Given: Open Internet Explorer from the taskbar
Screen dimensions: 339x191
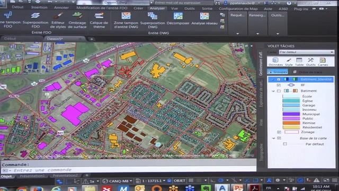Looking at the screenshot, I should click(56, 188).
